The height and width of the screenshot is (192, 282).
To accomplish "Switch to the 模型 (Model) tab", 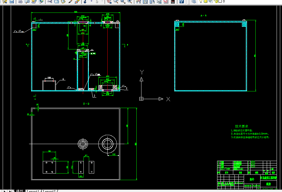I will point(20,191).
